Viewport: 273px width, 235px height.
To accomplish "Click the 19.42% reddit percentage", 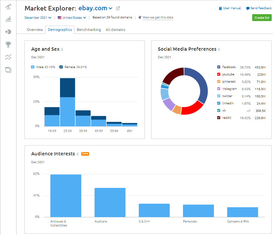I will [245, 118].
